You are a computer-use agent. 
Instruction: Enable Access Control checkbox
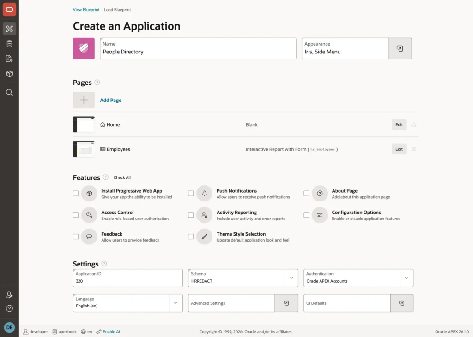coord(76,215)
